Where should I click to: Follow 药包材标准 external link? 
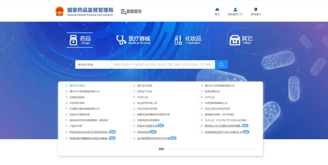pos(143,132)
